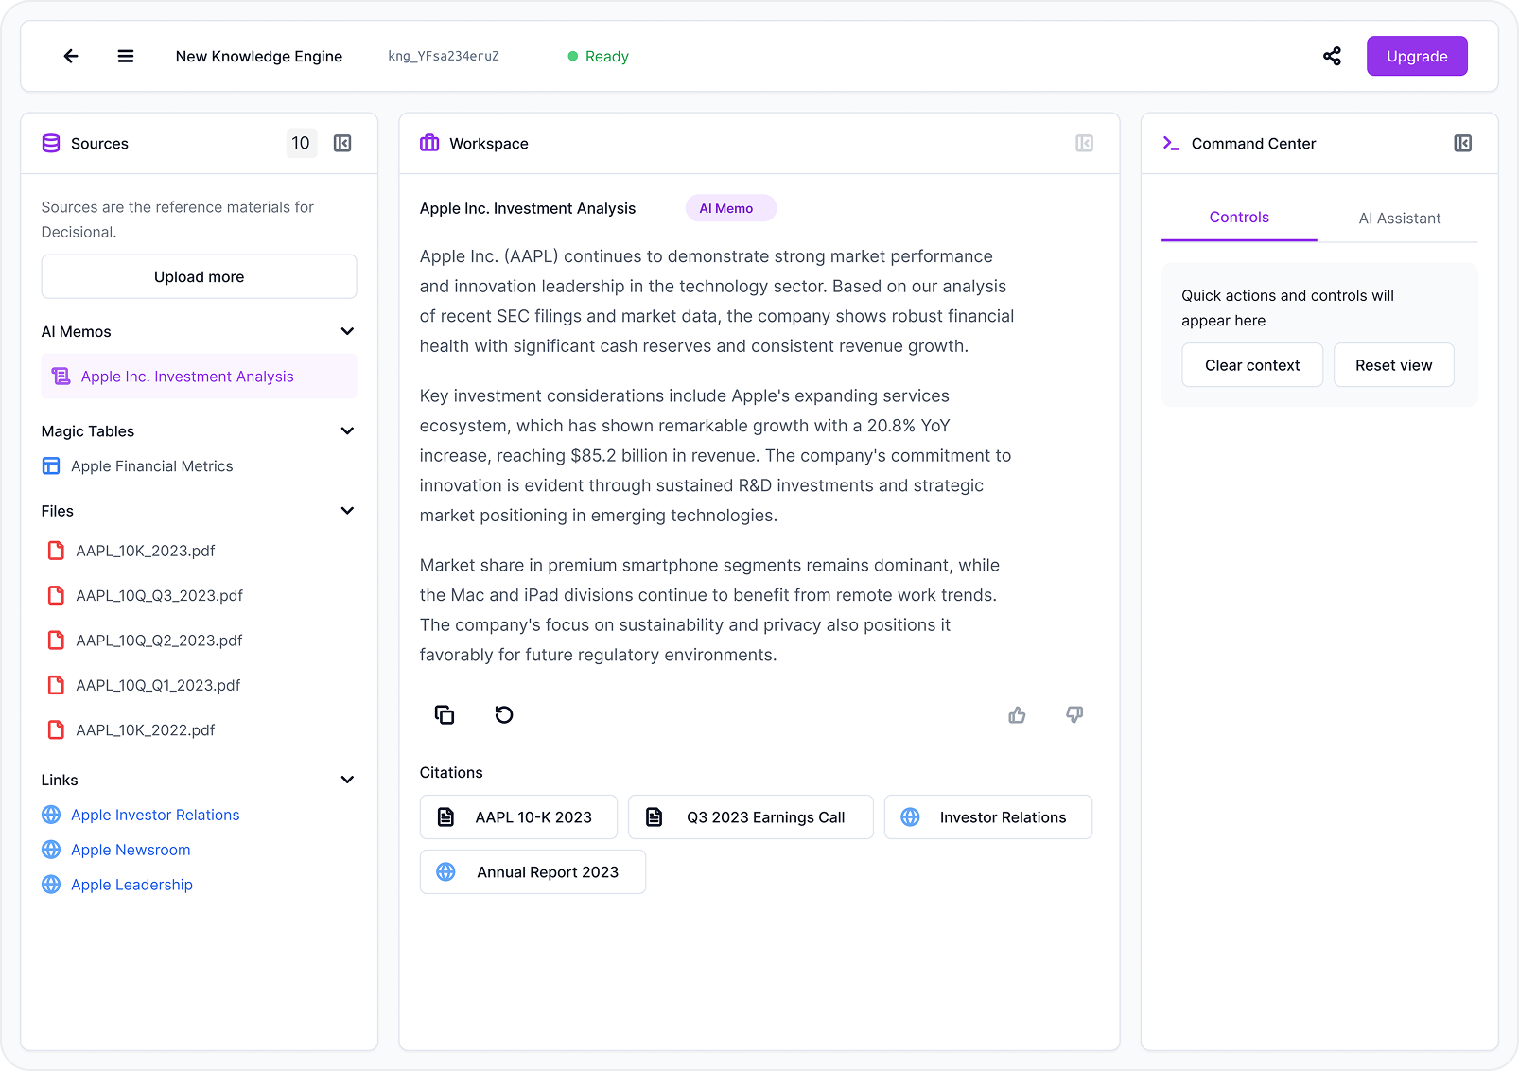Click PDF icon of AAPL_10K_2023.pdf
Viewport: 1519px width, 1071px height.
click(x=56, y=551)
